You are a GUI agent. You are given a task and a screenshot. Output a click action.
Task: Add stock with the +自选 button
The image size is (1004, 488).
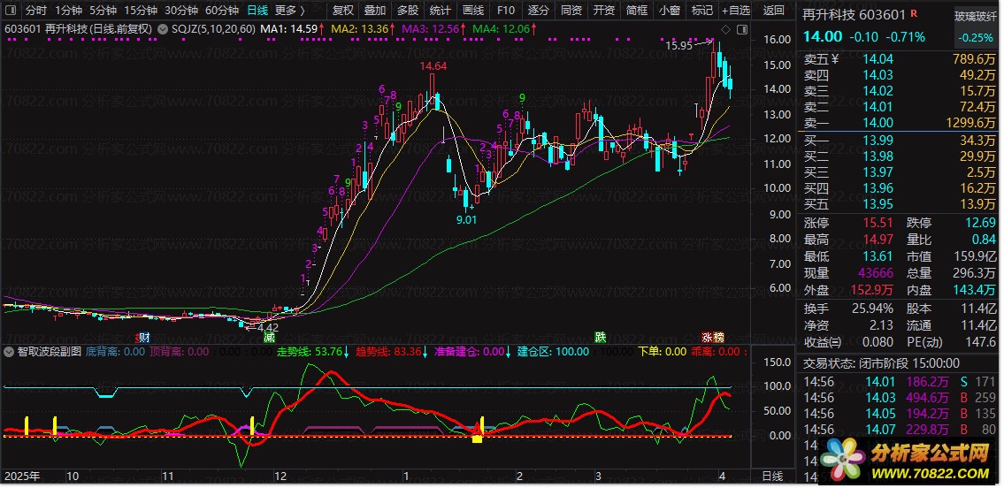tap(735, 11)
